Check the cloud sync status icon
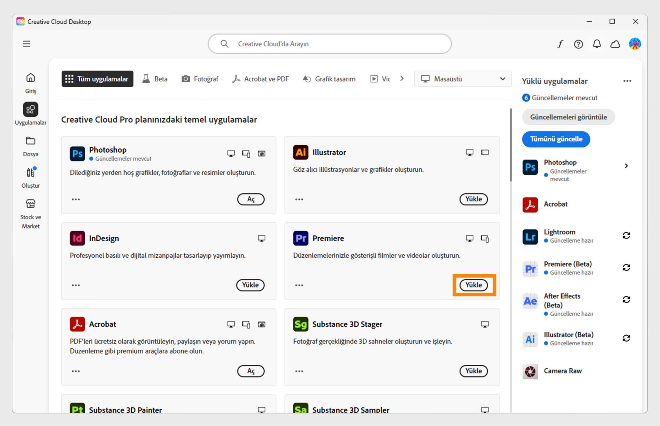The image size is (660, 426). pyautogui.click(x=615, y=44)
